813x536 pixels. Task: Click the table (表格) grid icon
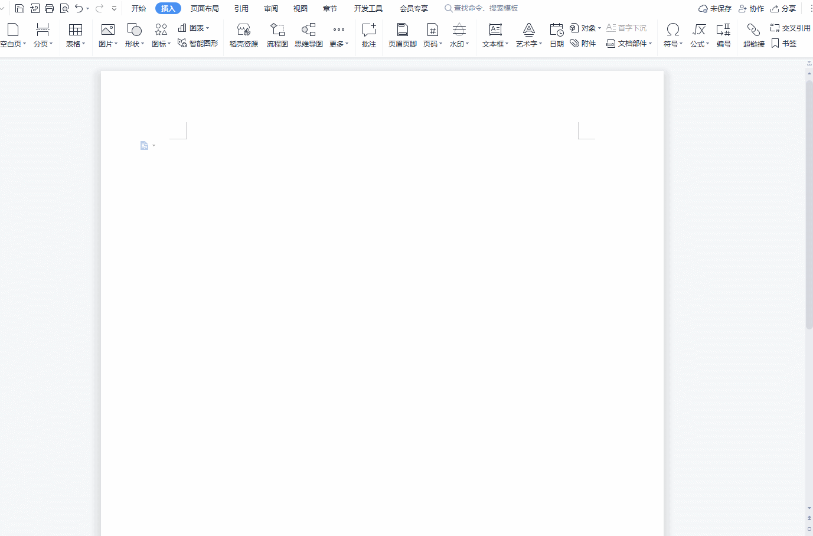click(76, 30)
